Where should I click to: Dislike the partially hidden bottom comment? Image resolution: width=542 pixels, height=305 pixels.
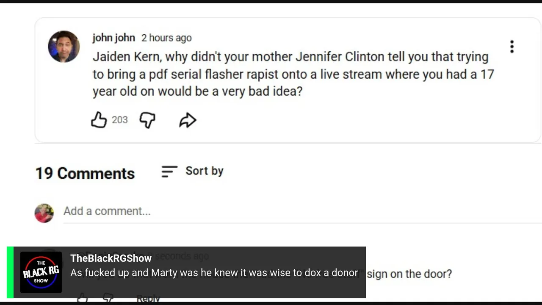[x=108, y=299]
